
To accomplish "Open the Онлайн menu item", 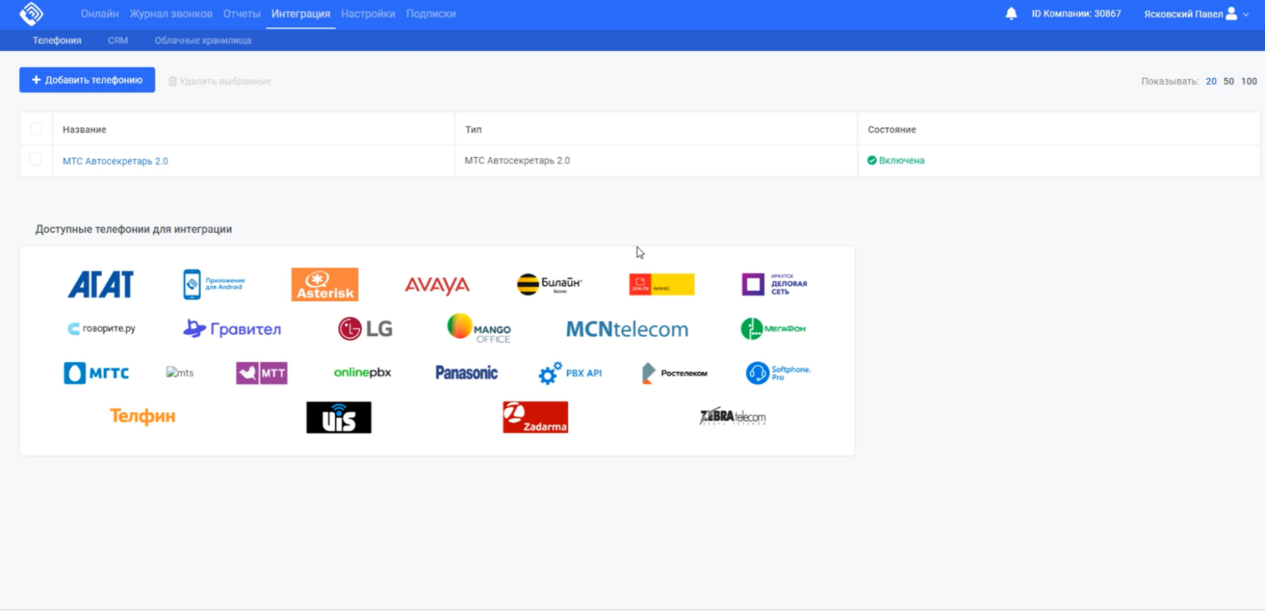I will (x=99, y=14).
